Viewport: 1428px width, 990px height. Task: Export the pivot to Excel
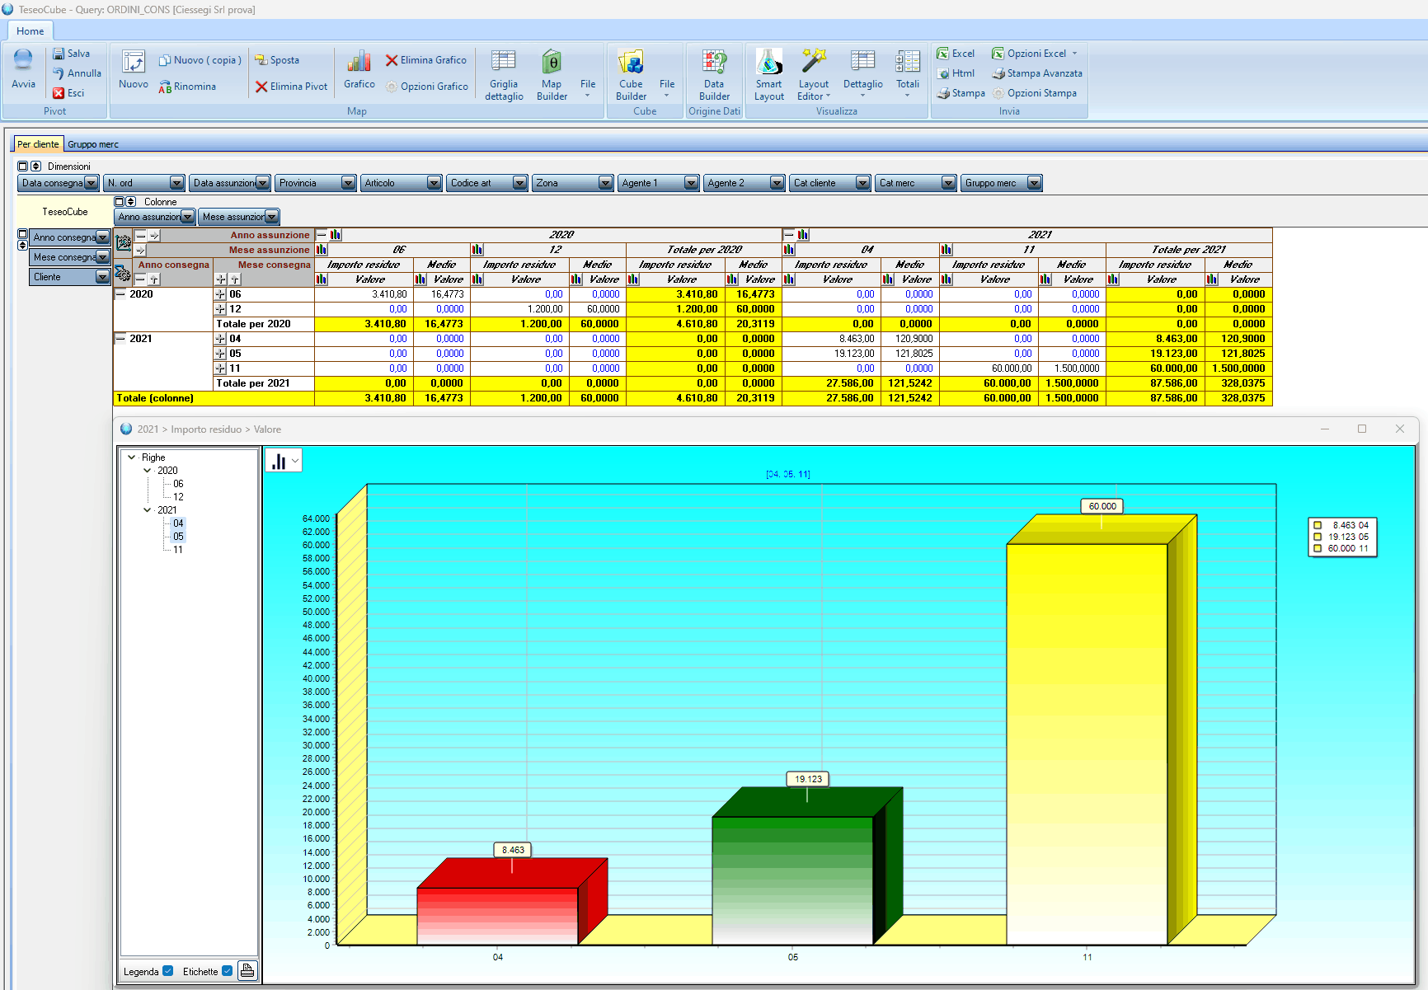956,54
